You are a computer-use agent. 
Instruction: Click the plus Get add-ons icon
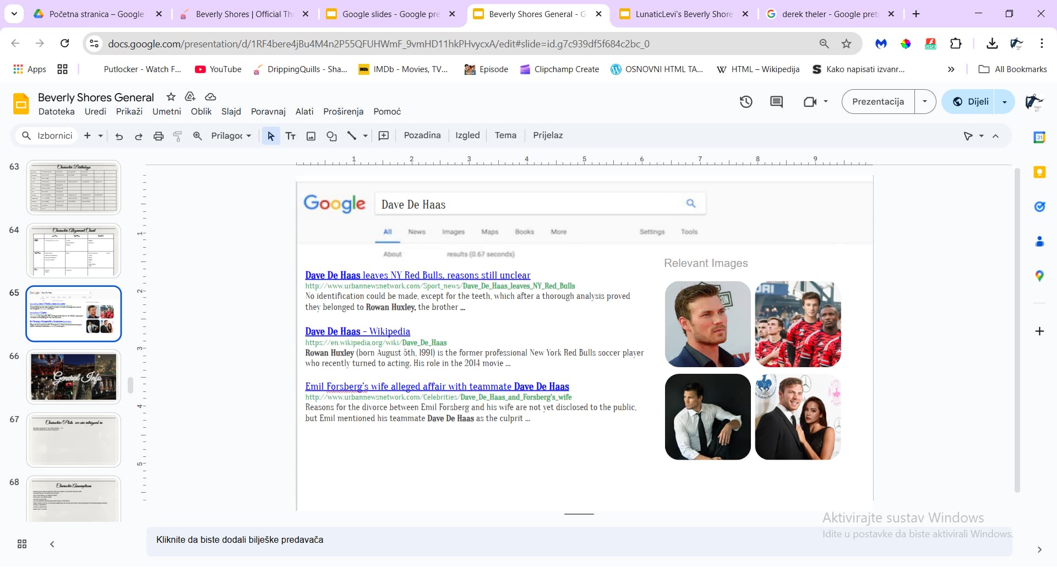point(1039,331)
